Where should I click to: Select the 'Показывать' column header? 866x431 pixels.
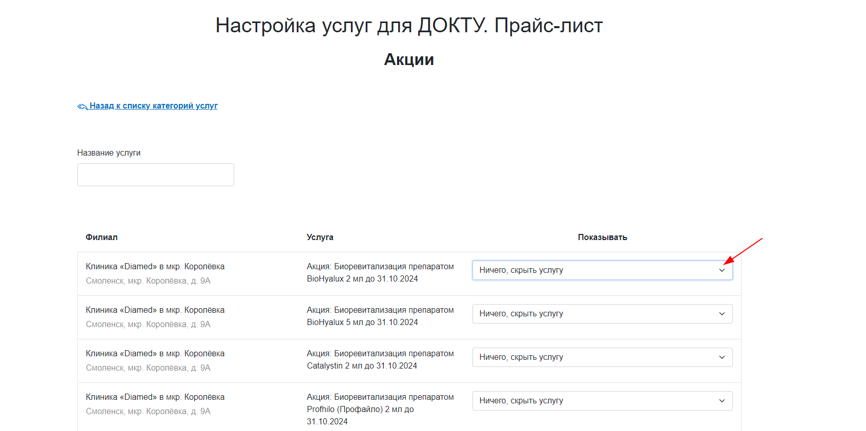pyautogui.click(x=603, y=237)
